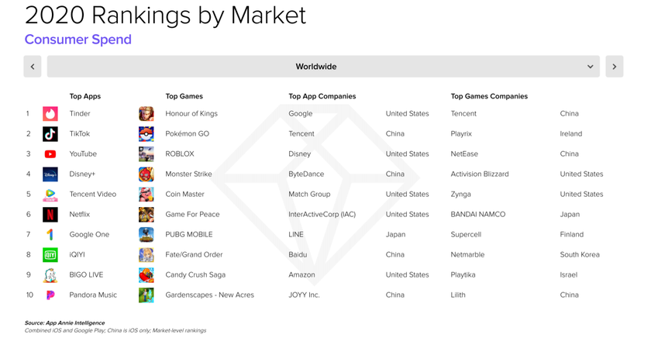The width and height of the screenshot is (651, 338).
Task: Go to next market with right arrow
Action: (x=614, y=67)
